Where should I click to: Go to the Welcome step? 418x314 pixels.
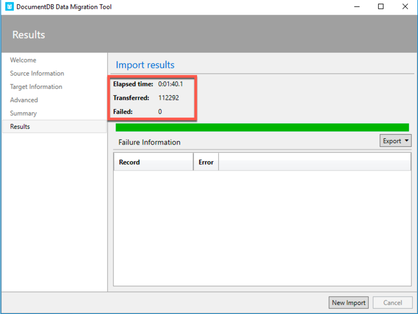[x=23, y=60]
